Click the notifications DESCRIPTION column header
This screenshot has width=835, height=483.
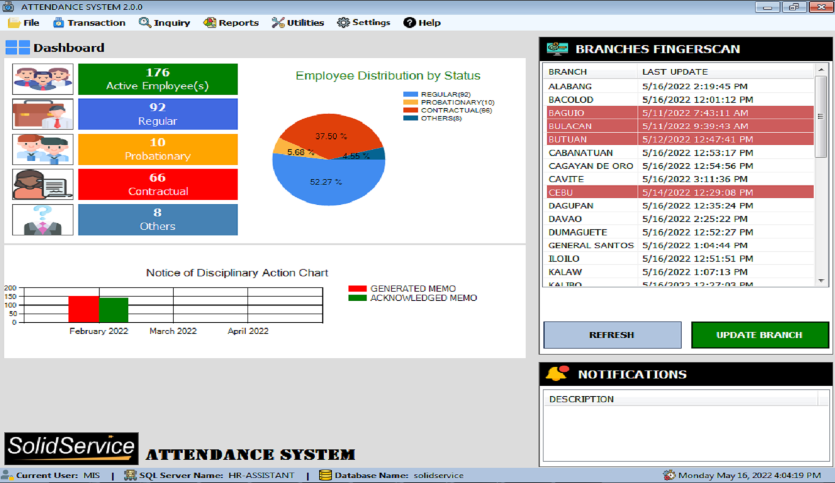(x=680, y=399)
